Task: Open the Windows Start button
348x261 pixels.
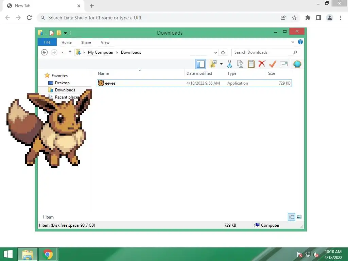Action: coord(8,254)
